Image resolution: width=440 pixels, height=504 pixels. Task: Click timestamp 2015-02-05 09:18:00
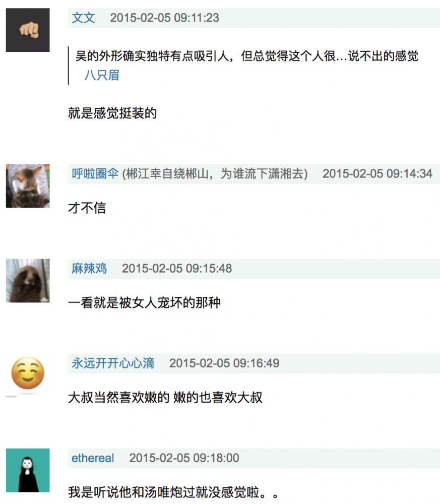tap(184, 458)
